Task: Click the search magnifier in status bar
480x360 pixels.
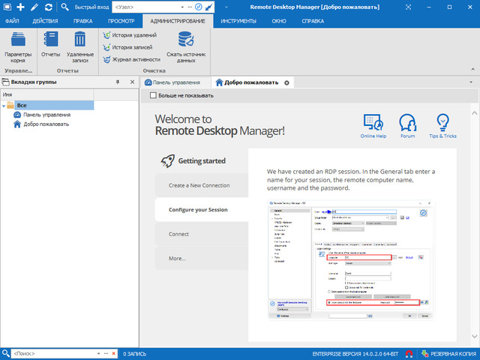Action: coord(5,353)
